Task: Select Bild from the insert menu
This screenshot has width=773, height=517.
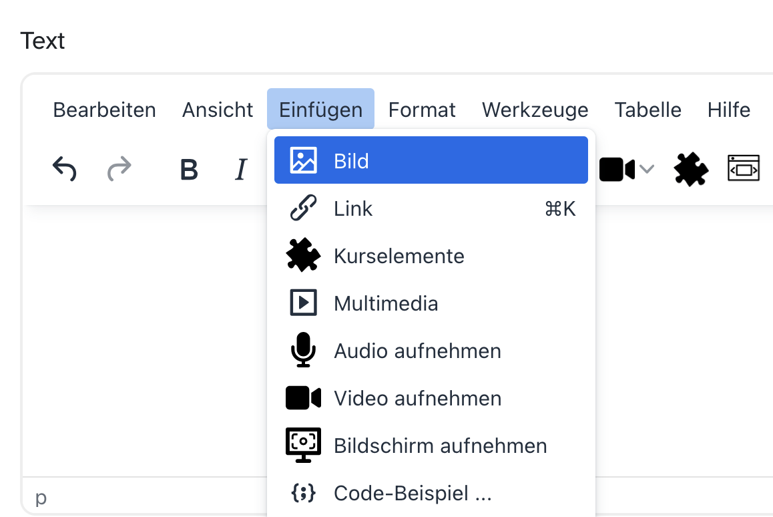Action: pos(431,160)
